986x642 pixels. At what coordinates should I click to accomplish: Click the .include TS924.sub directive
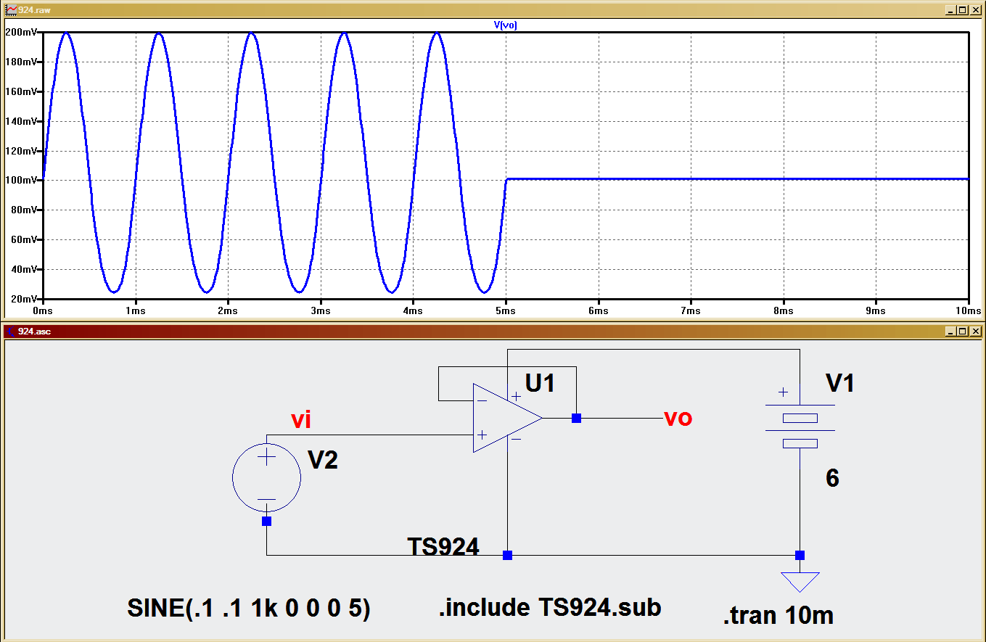point(550,606)
